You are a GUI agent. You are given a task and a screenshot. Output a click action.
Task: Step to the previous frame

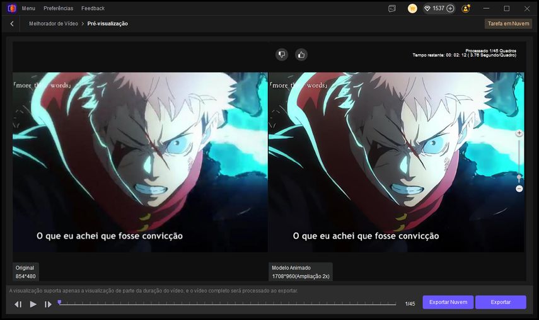(18, 304)
